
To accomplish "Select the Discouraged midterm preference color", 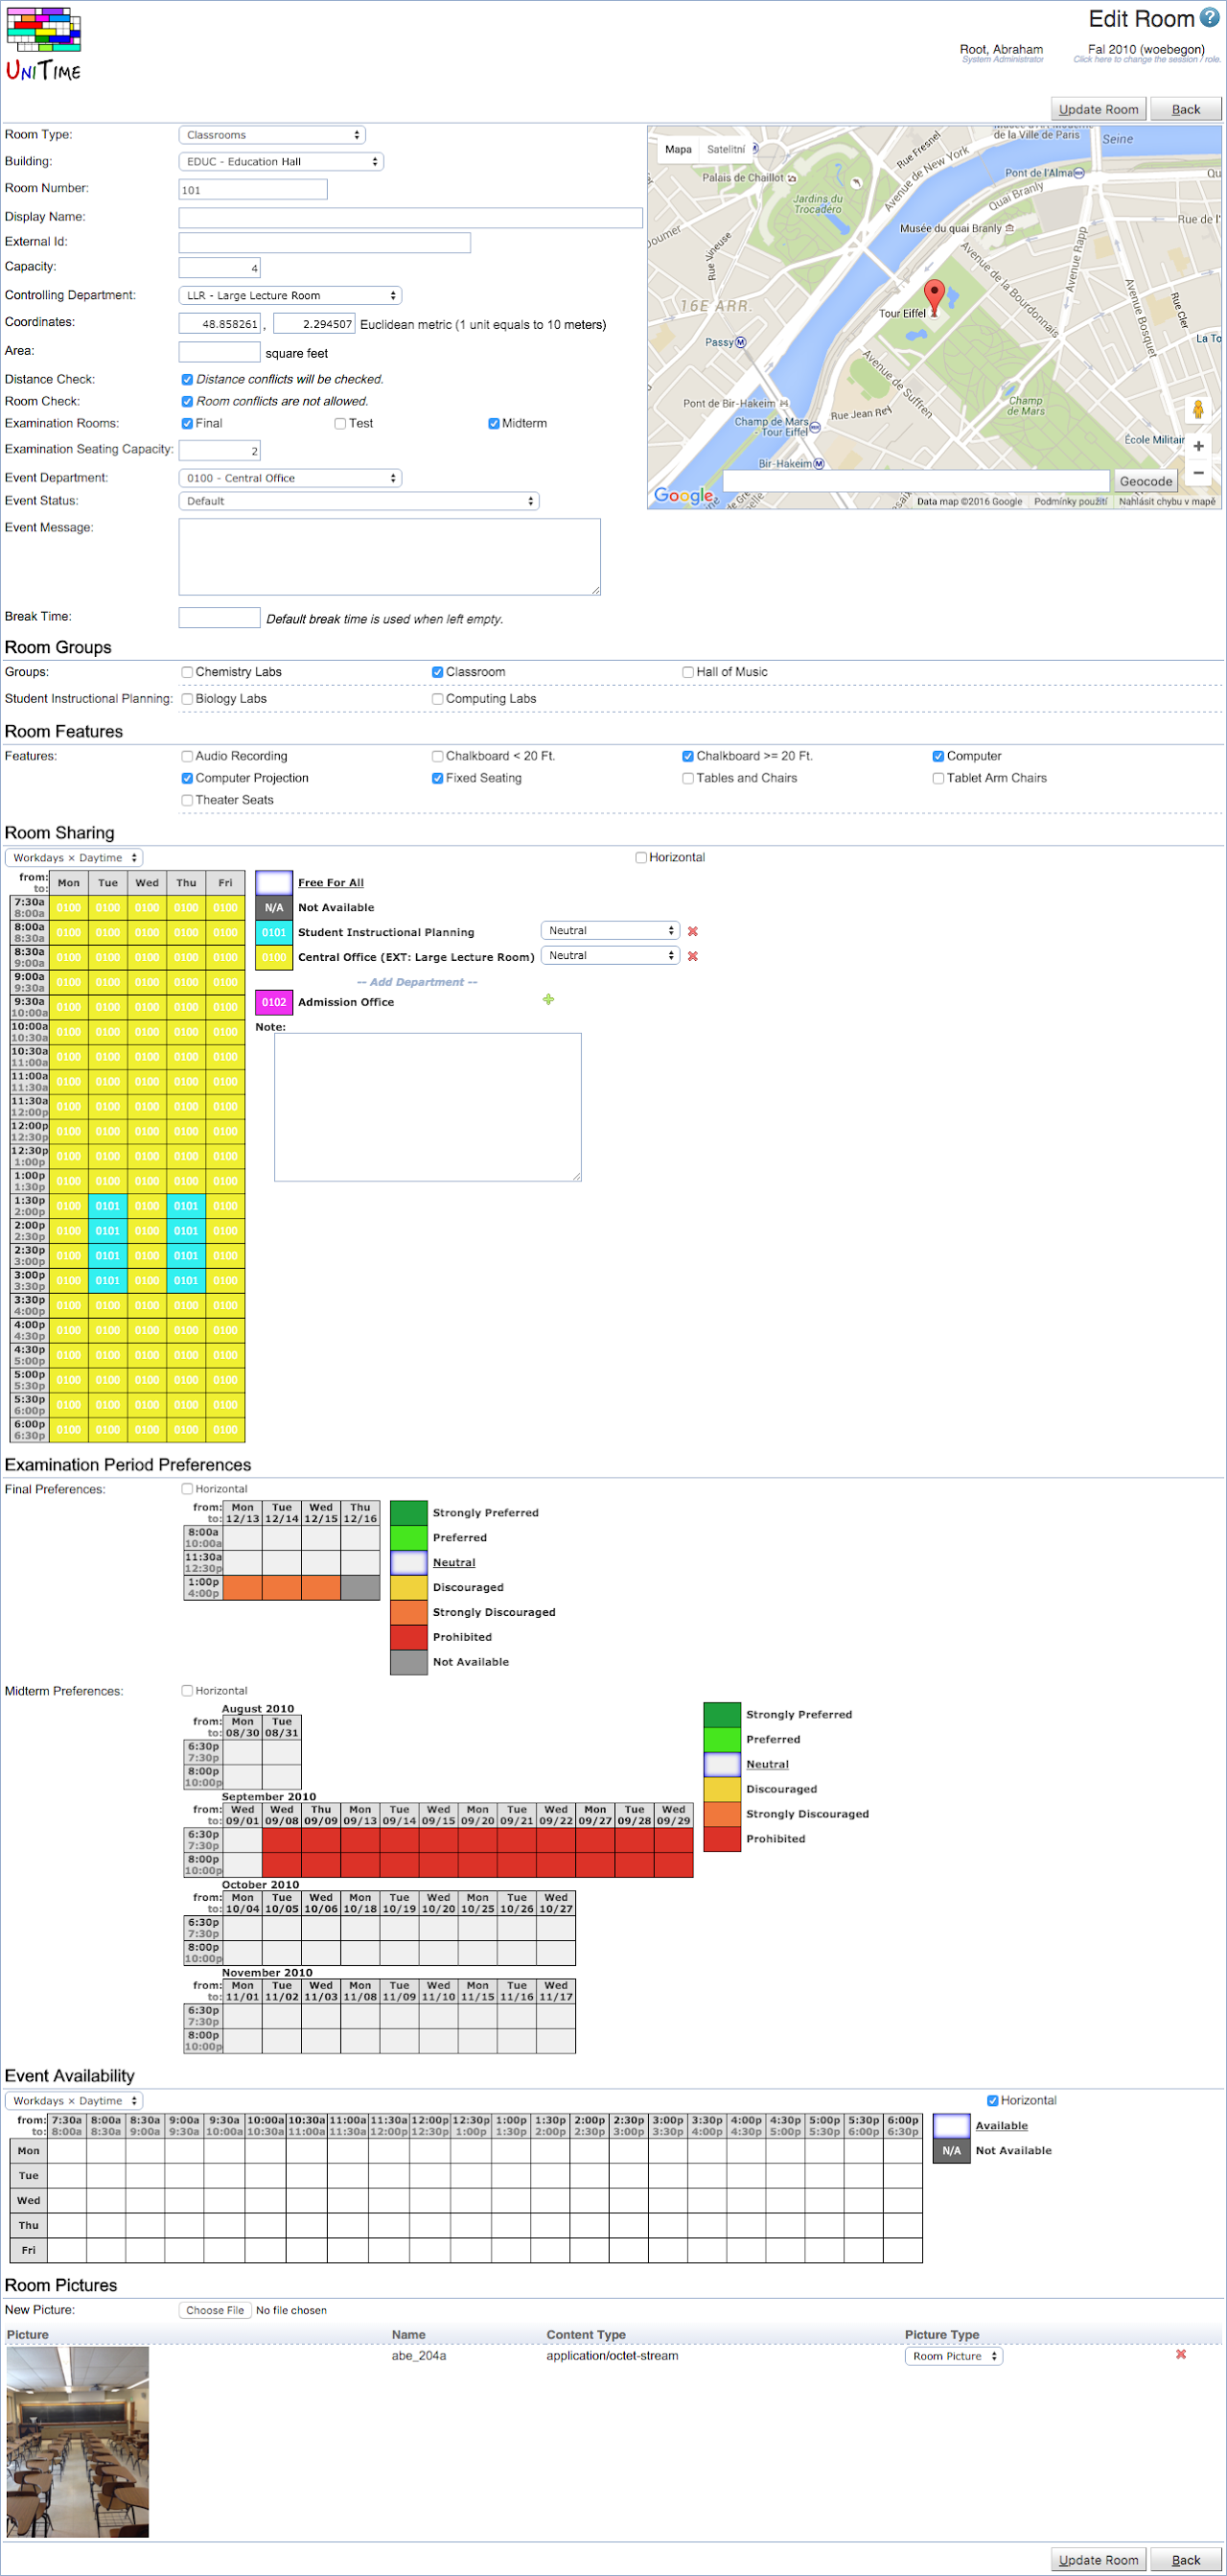I will tap(722, 1789).
